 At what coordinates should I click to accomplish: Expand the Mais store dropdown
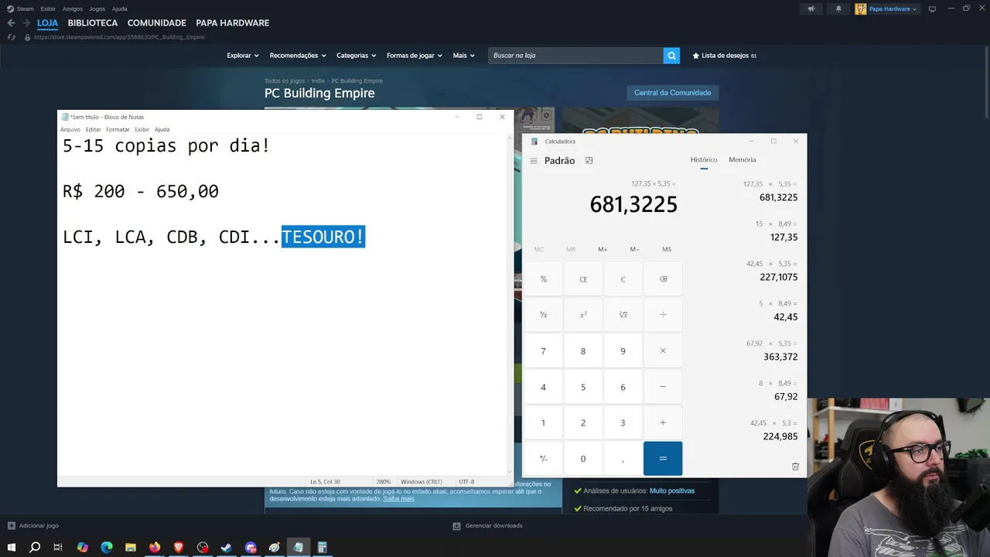coord(464,56)
